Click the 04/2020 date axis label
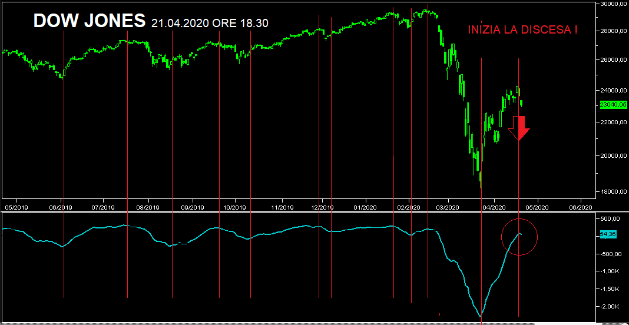This screenshot has height=325, width=629. click(x=494, y=207)
